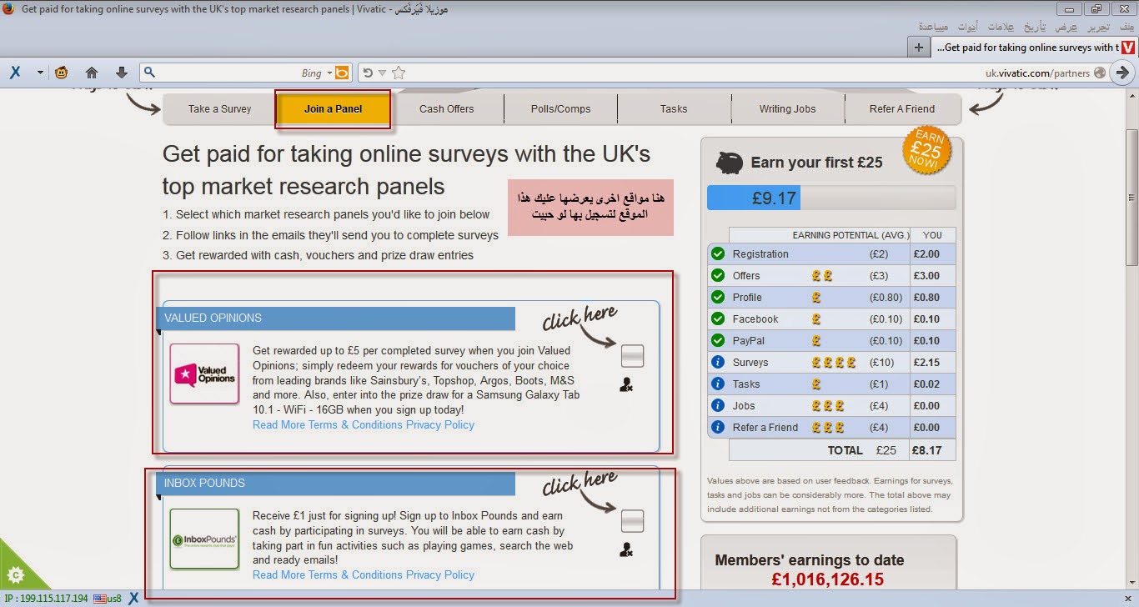Open the علامات (Bookmarks) menu
This screenshot has width=1139, height=607.
(999, 27)
